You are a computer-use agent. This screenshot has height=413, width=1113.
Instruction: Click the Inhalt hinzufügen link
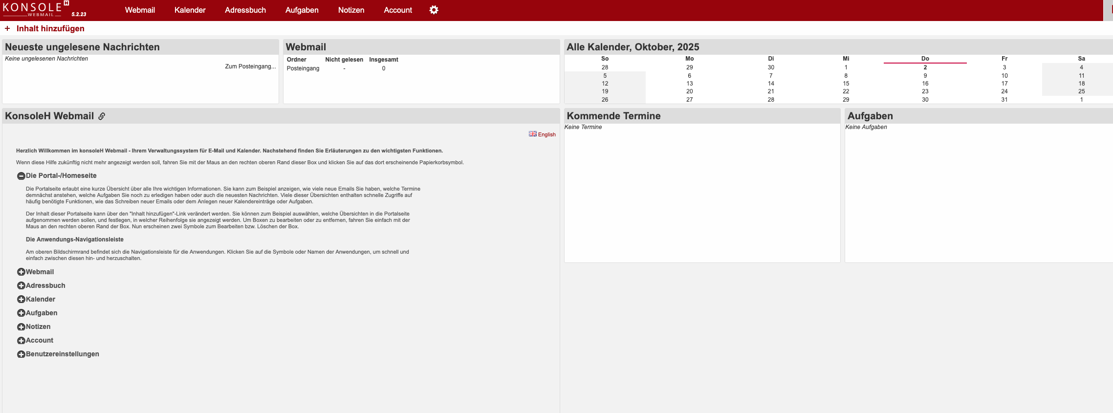(x=50, y=28)
